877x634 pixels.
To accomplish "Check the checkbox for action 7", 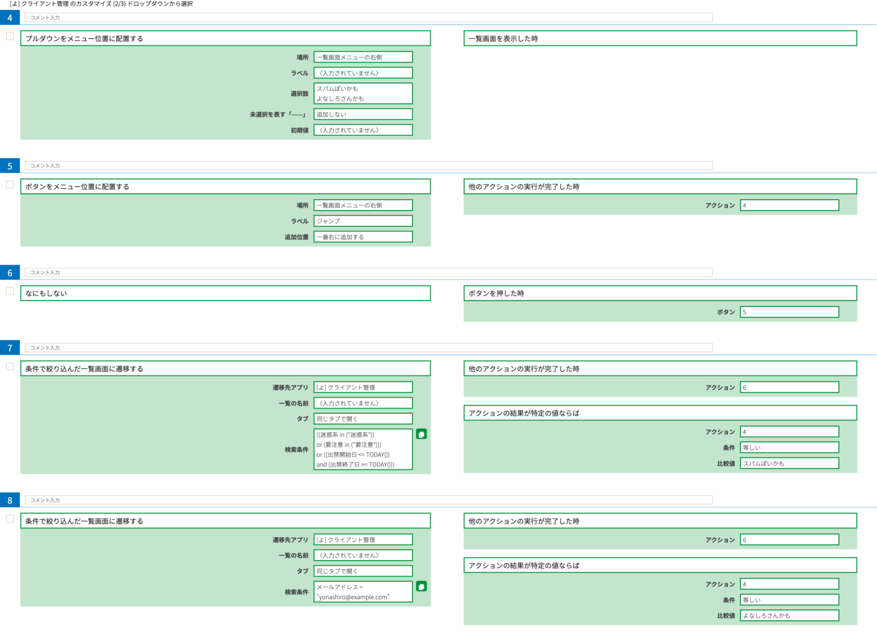I will (10, 367).
